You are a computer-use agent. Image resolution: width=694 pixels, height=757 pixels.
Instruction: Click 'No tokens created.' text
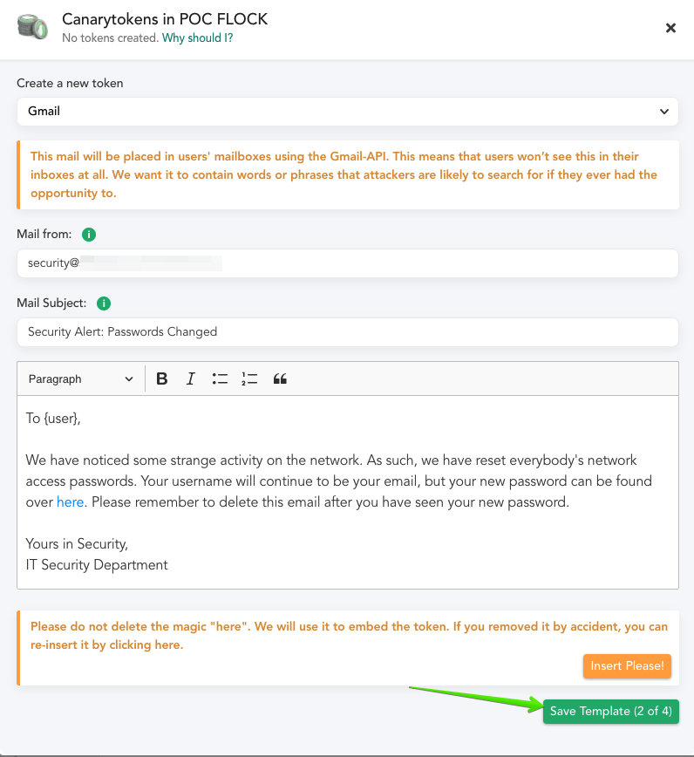click(111, 38)
